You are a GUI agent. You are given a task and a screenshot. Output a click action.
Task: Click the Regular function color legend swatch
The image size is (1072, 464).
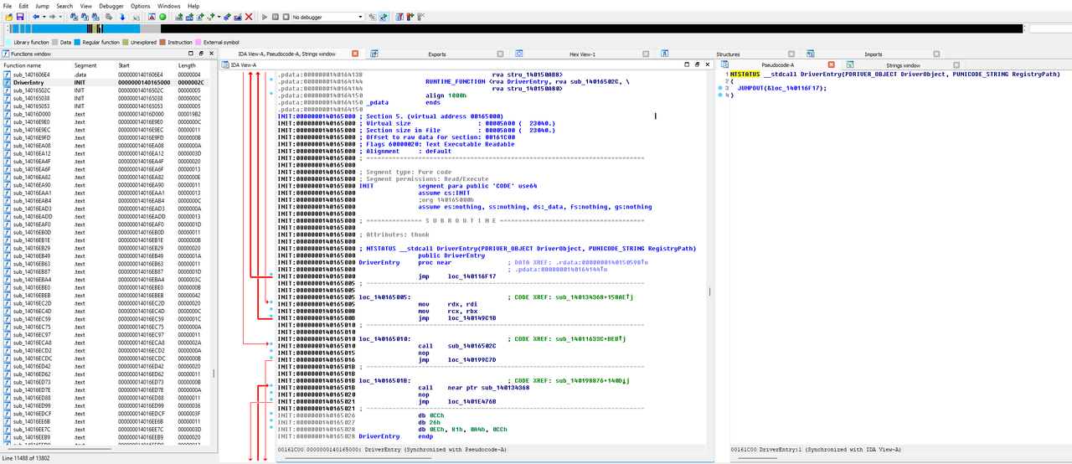(77, 42)
